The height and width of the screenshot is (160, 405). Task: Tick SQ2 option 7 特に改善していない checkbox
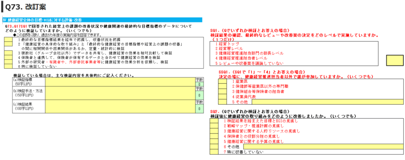[x=213, y=152]
